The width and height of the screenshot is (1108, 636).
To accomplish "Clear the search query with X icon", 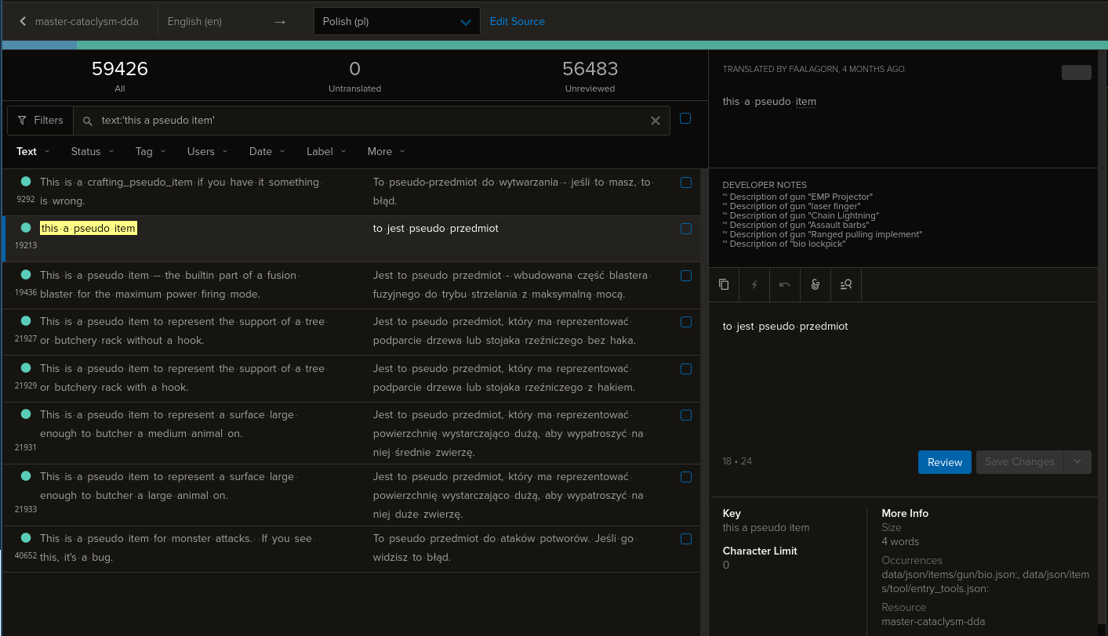I will (655, 121).
